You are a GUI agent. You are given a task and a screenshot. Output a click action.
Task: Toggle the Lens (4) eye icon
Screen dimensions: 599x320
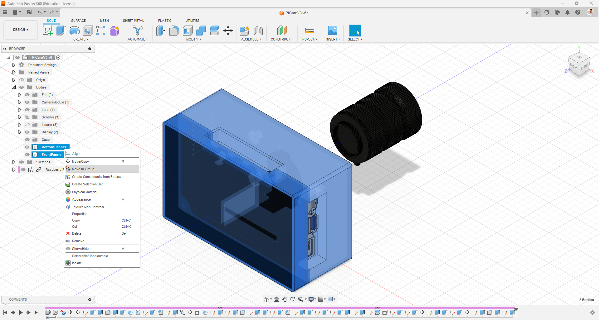coord(27,110)
